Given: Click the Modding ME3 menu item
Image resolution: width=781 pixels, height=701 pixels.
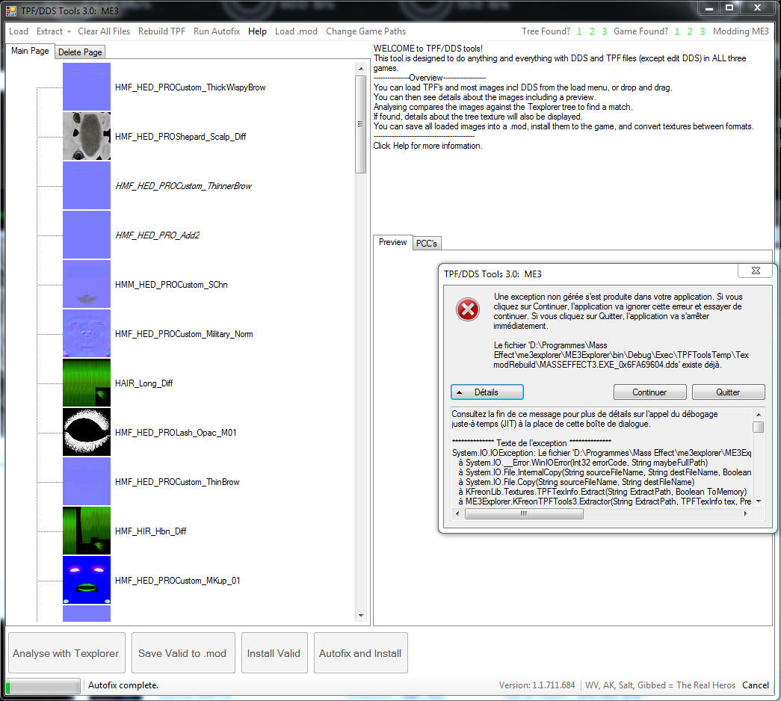Looking at the screenshot, I should click(741, 31).
